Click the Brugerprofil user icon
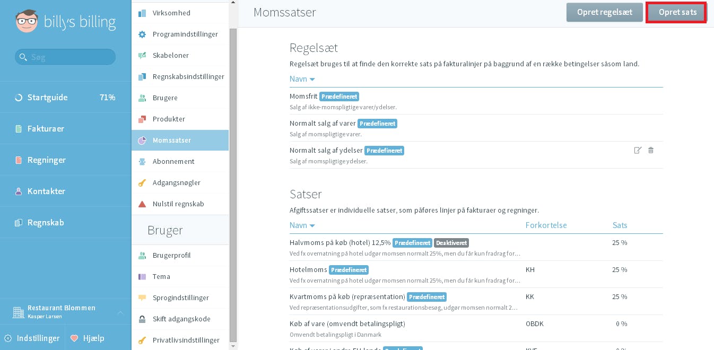This screenshot has width=714, height=350. [142, 256]
